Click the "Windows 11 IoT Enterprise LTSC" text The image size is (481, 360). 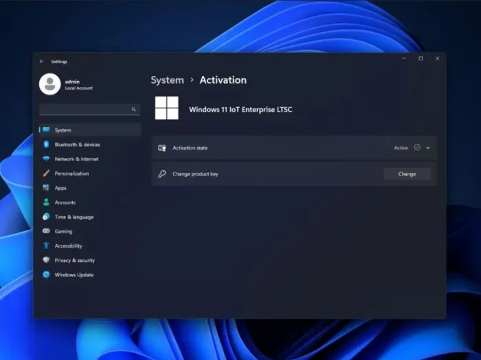(x=240, y=110)
